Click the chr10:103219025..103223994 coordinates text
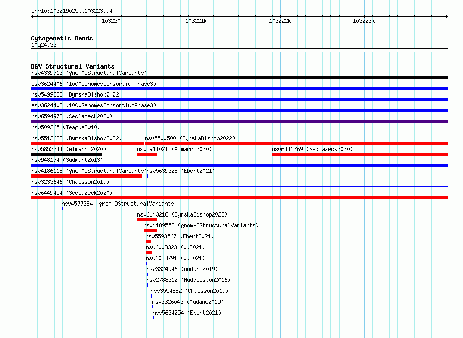This screenshot has width=463, height=338. [x=72, y=11]
